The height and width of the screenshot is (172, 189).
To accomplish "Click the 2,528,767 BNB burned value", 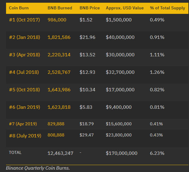I will pos(59,72).
